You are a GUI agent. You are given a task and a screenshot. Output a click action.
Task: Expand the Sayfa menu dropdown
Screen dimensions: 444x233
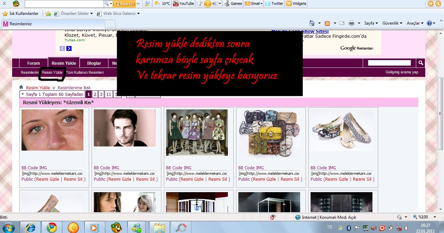[371, 23]
